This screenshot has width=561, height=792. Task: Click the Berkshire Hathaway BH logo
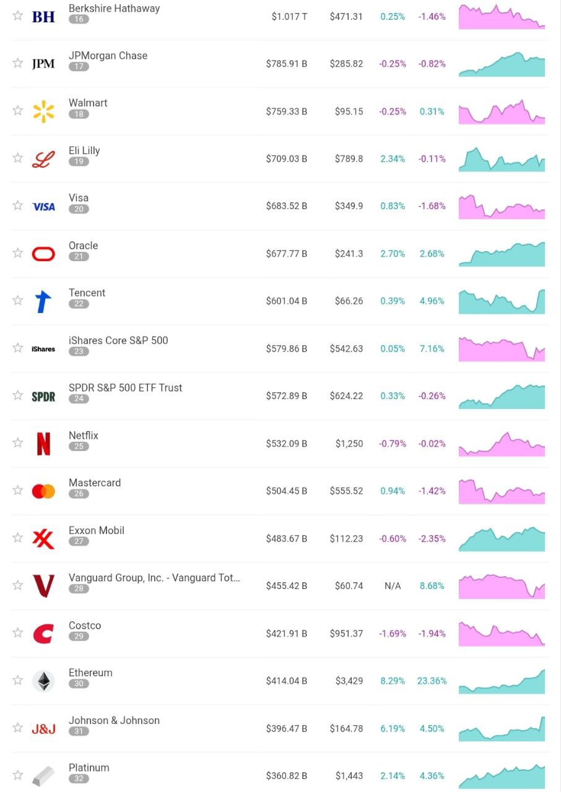click(x=43, y=17)
